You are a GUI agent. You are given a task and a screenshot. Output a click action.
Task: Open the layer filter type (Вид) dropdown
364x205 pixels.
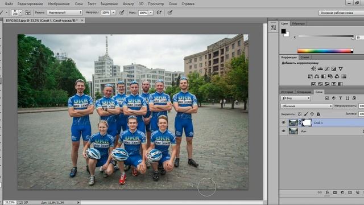pyautogui.click(x=296, y=98)
